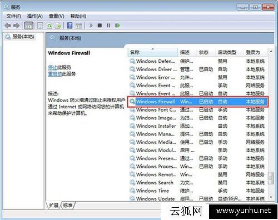The image size is (278, 220).
Task: Sort by the 启动类型 column header
Action: click(x=229, y=52)
